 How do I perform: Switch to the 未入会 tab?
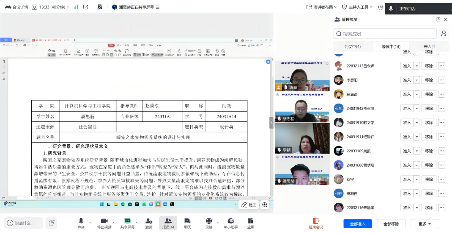coord(429,47)
